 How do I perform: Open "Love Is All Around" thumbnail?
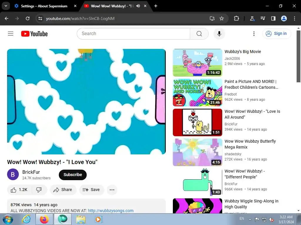[x=198, y=122]
